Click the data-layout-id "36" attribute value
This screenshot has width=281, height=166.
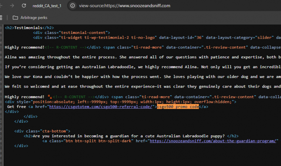[199, 38]
